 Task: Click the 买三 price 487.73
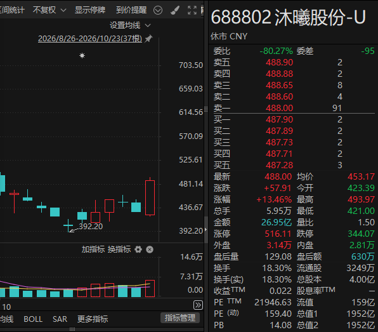click(280, 142)
